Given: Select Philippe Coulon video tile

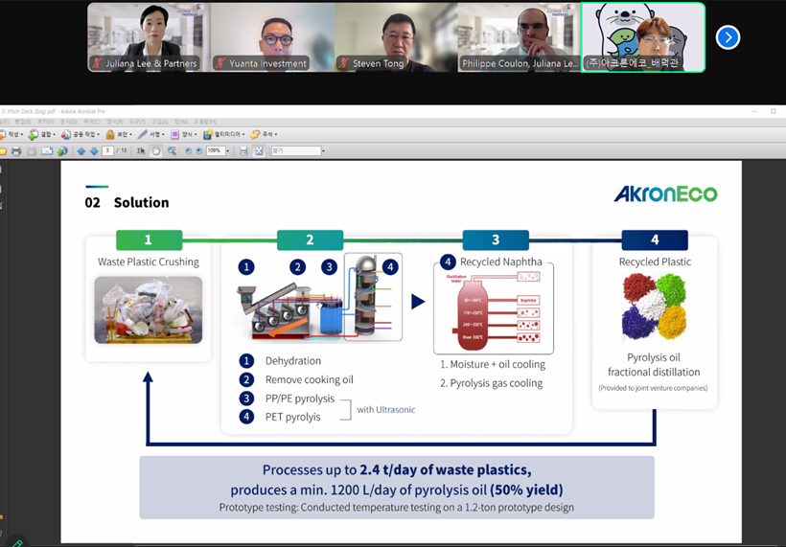Looking at the screenshot, I should [520, 37].
